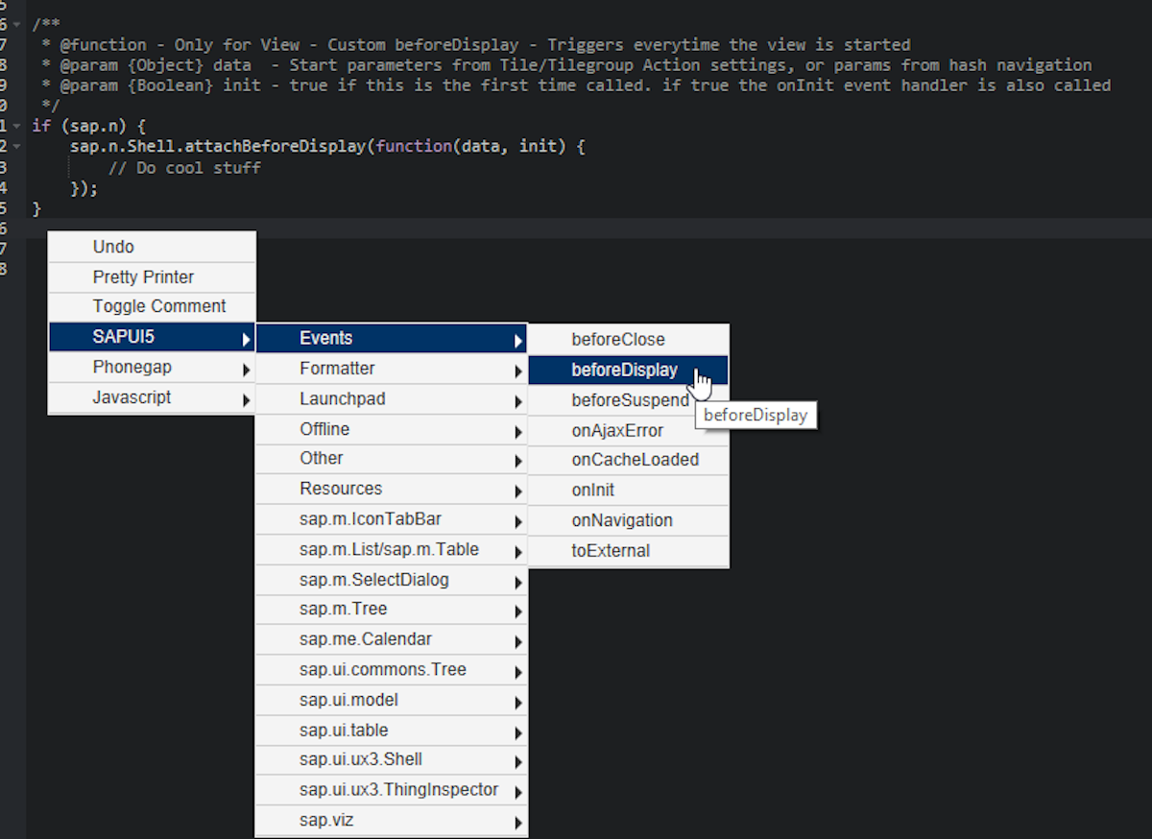
Task: Choose the toExternal event snippet
Action: click(x=611, y=551)
